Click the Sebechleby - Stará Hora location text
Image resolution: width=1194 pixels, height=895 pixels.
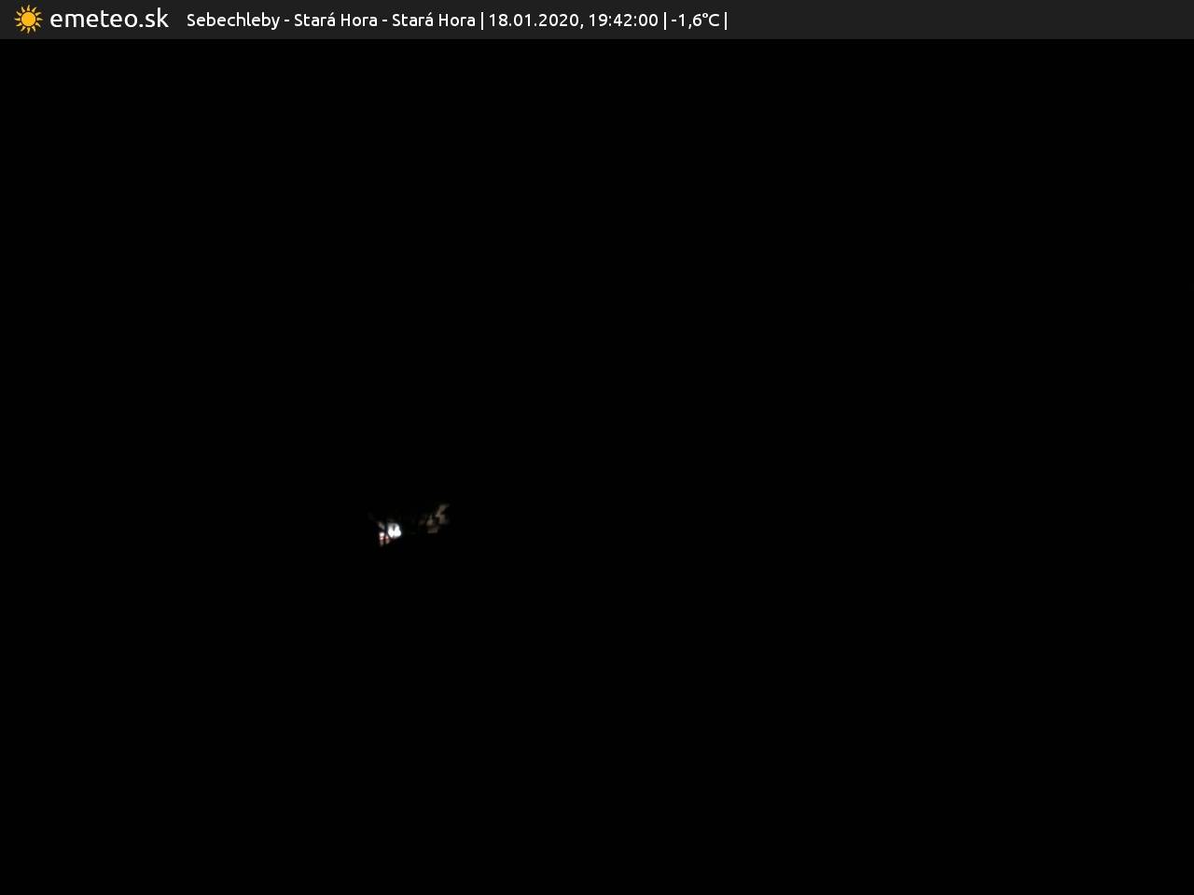pos(330,20)
